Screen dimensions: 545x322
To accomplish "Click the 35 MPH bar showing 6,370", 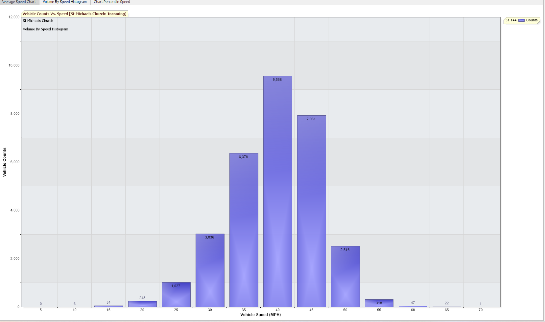I will coord(244,230).
